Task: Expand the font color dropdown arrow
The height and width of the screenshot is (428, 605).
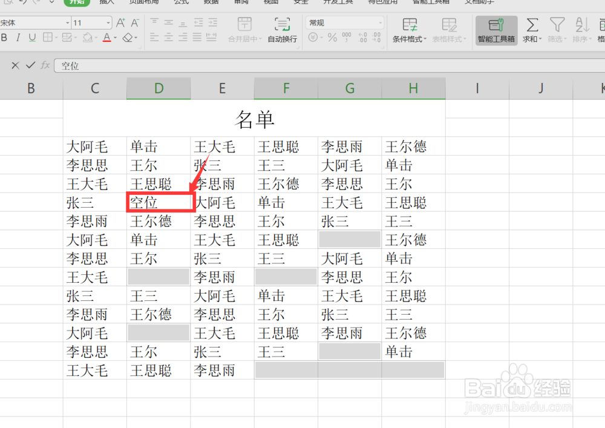Action: [x=115, y=38]
